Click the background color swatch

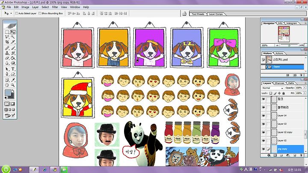click(x=12, y=96)
